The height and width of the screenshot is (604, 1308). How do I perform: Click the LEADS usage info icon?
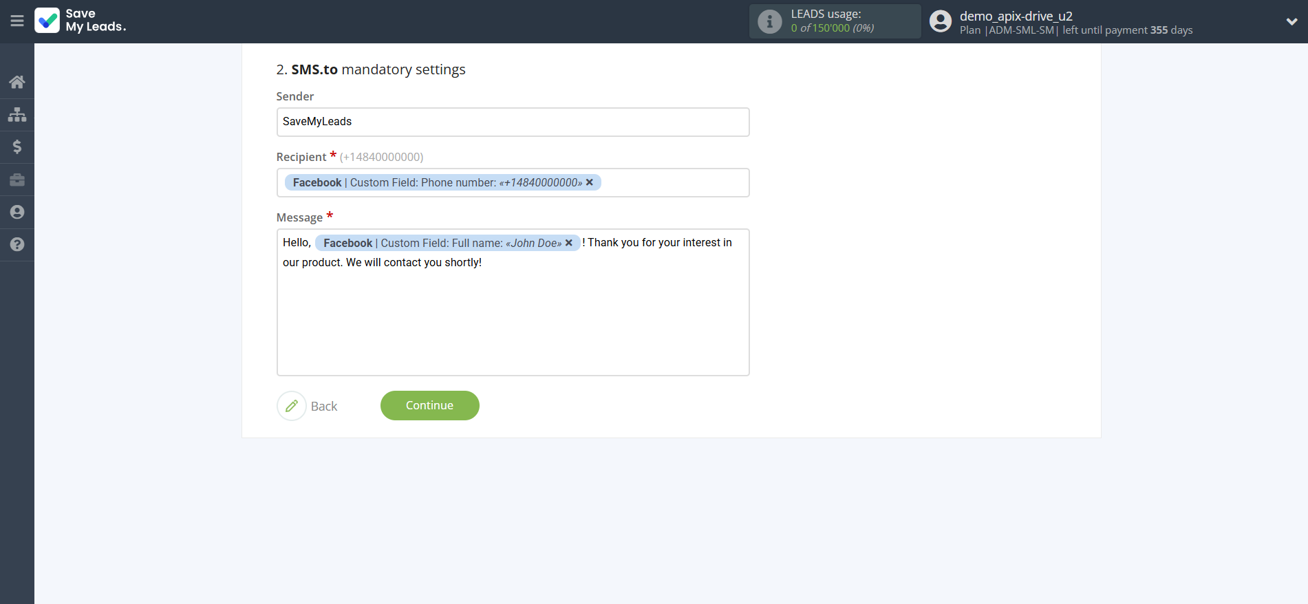point(769,21)
